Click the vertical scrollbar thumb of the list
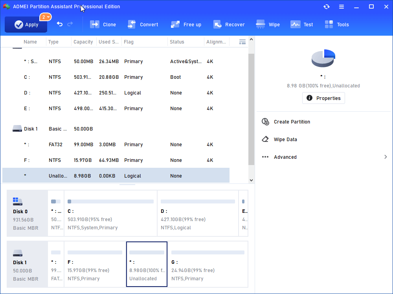Image resolution: width=393 pixels, height=294 pixels. [x=251, y=109]
